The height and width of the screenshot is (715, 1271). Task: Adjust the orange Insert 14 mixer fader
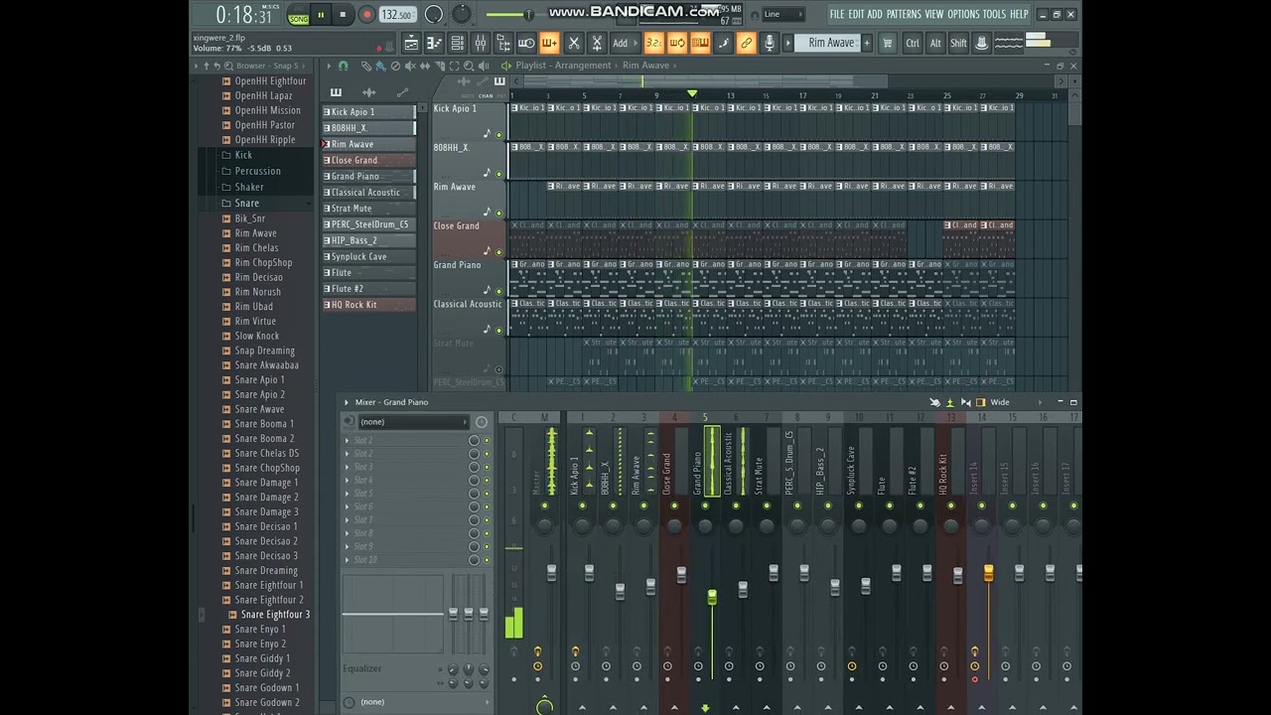988,573
